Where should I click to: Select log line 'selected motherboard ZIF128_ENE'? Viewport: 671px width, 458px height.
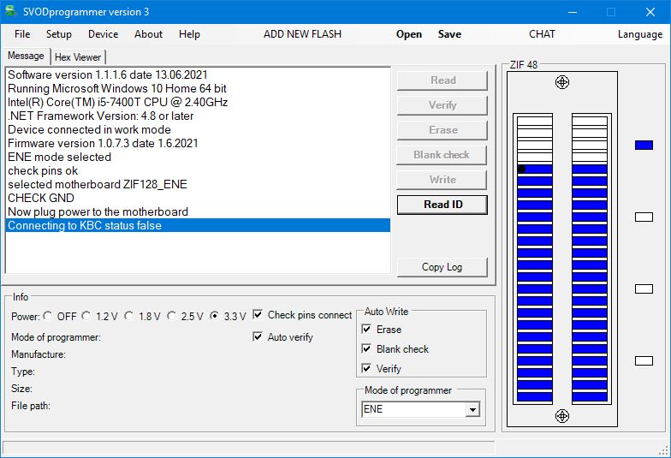[x=198, y=184]
